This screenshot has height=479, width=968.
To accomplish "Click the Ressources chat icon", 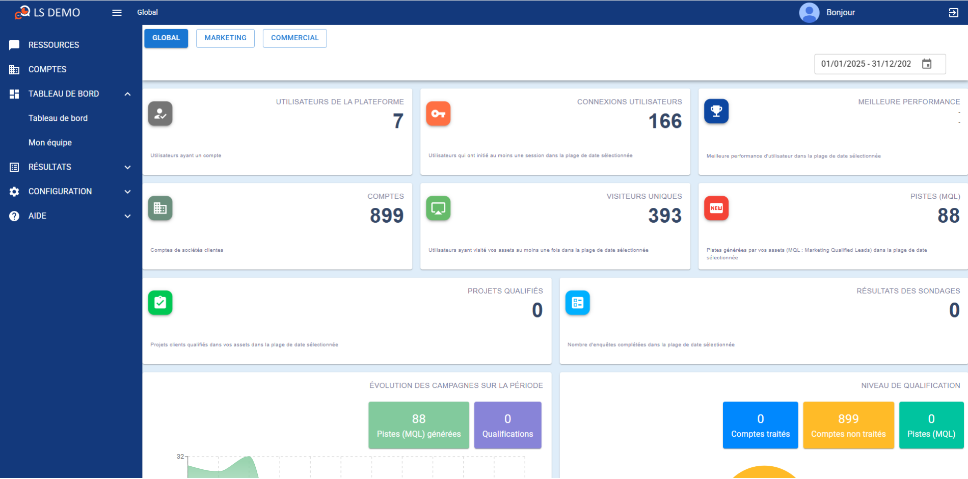I will [14, 45].
